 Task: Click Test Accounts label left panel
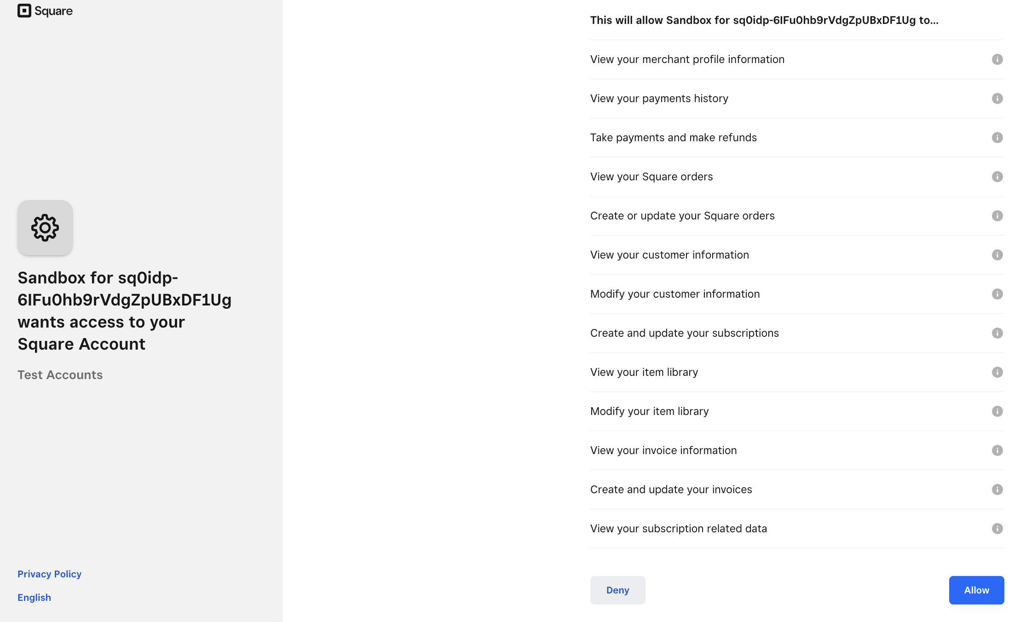coord(59,374)
